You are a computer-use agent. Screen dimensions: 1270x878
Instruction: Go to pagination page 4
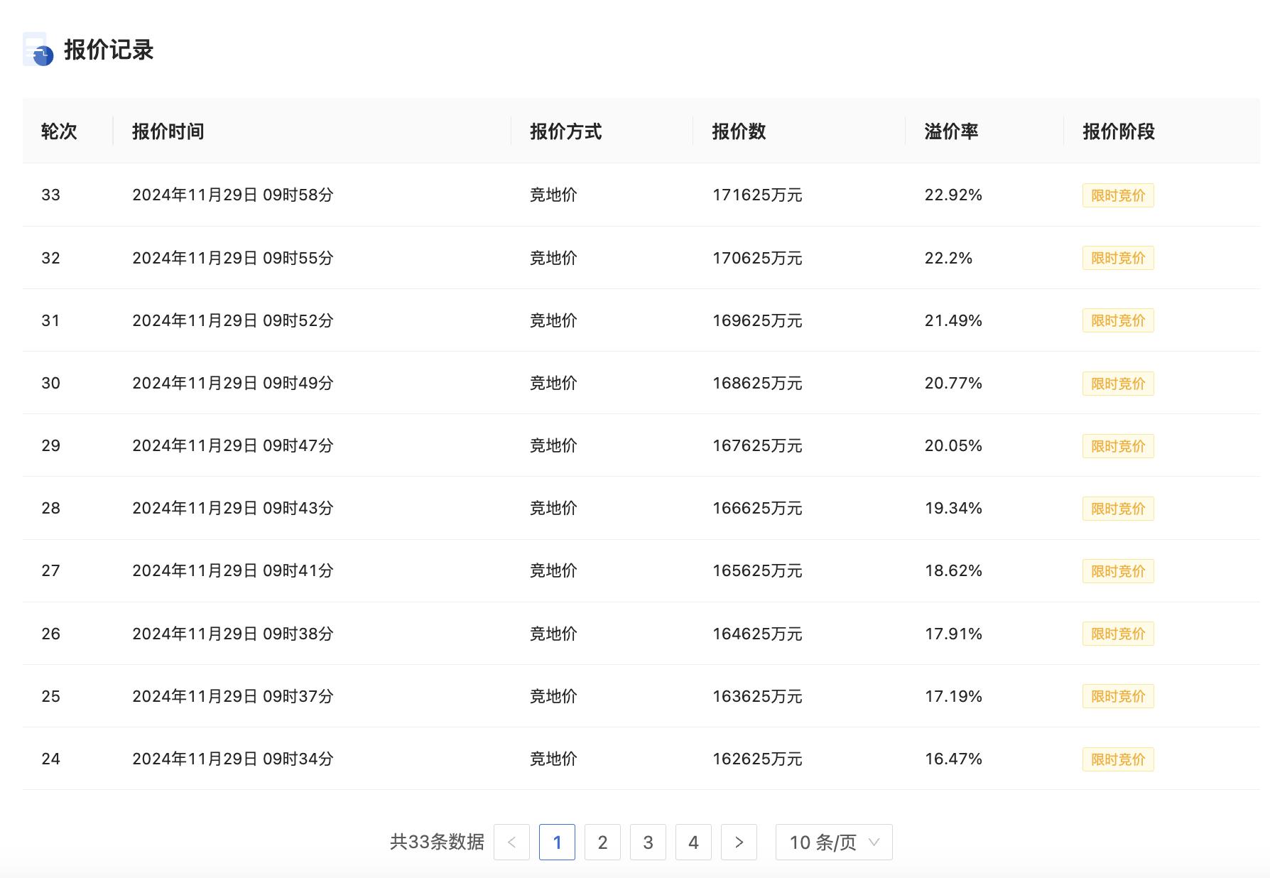(693, 842)
